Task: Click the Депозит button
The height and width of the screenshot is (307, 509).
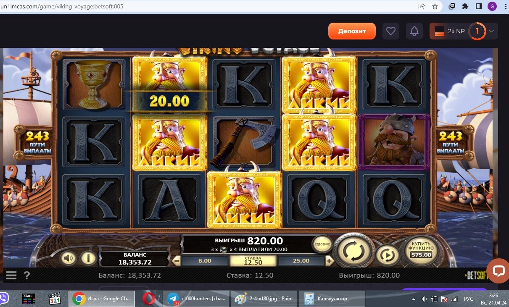Action: tap(352, 31)
